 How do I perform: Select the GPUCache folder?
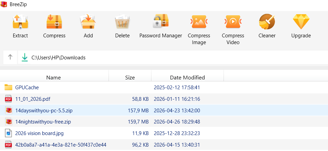click(27, 88)
